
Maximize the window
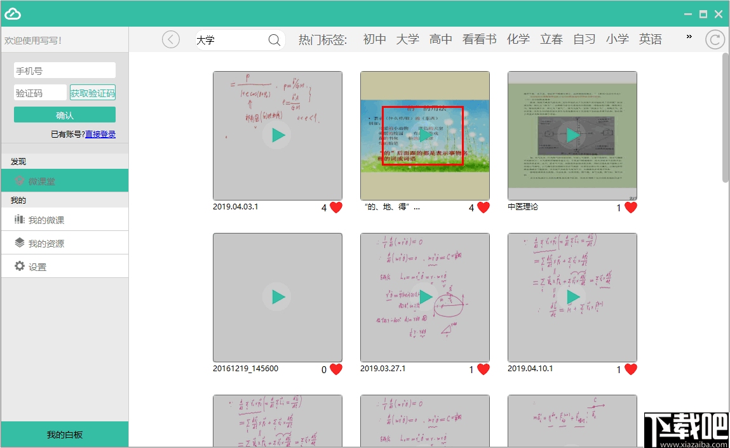(703, 15)
